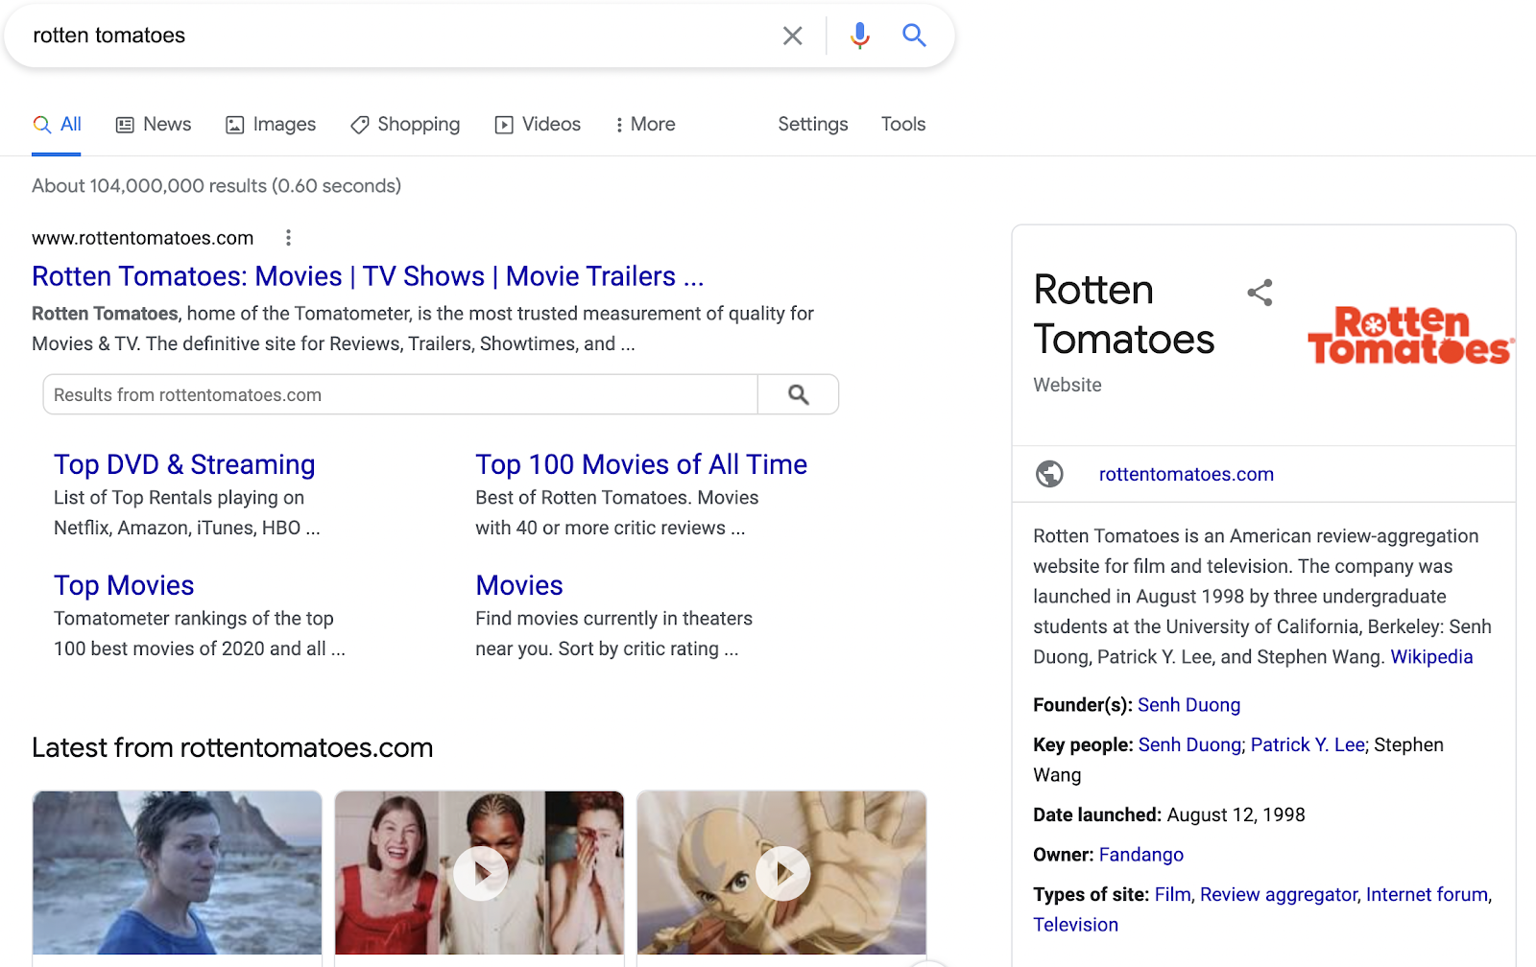Open the Settings menu
Image resolution: width=1536 pixels, height=967 pixels.
pyautogui.click(x=813, y=125)
